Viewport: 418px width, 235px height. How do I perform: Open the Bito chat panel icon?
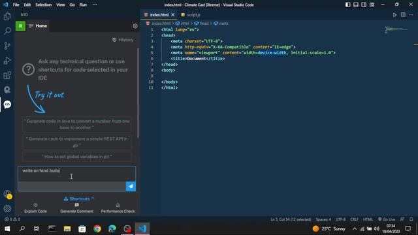pos(7,104)
